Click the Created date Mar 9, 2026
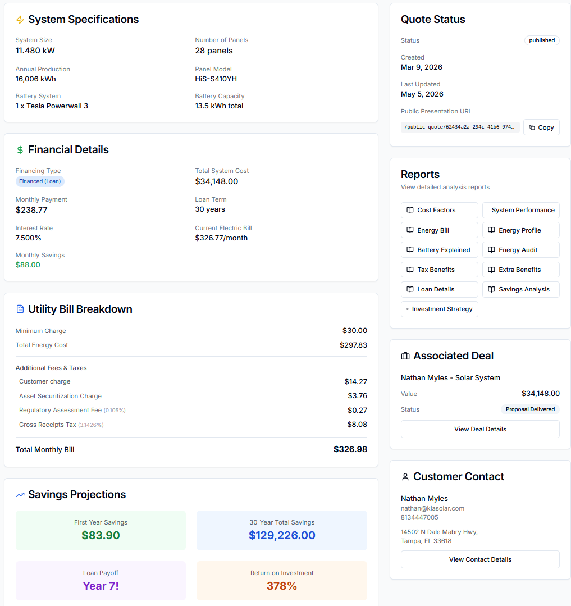571x606 pixels. click(x=422, y=67)
